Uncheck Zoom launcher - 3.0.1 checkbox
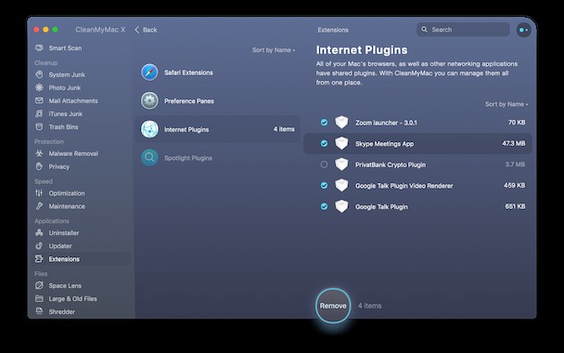This screenshot has width=564, height=353. pos(324,123)
